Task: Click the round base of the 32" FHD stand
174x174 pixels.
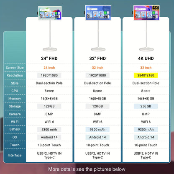Action: (x=98, y=49)
